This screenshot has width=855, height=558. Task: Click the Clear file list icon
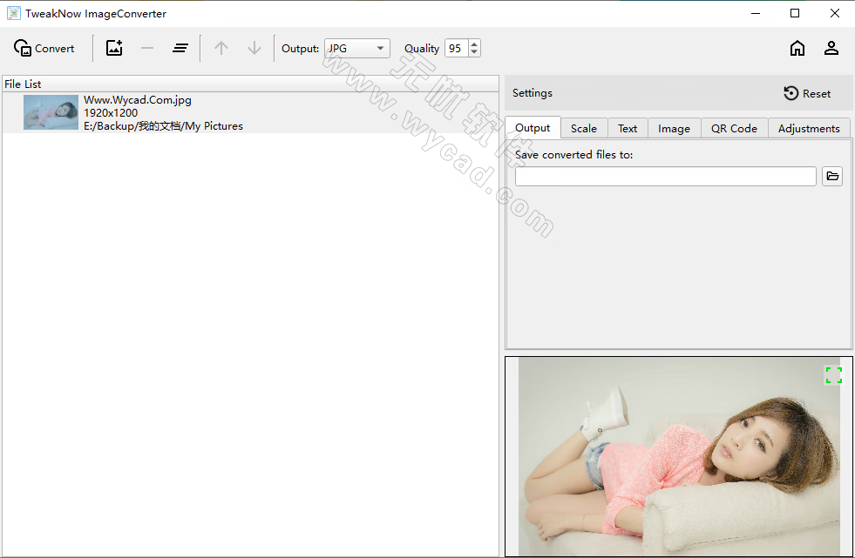pyautogui.click(x=180, y=48)
